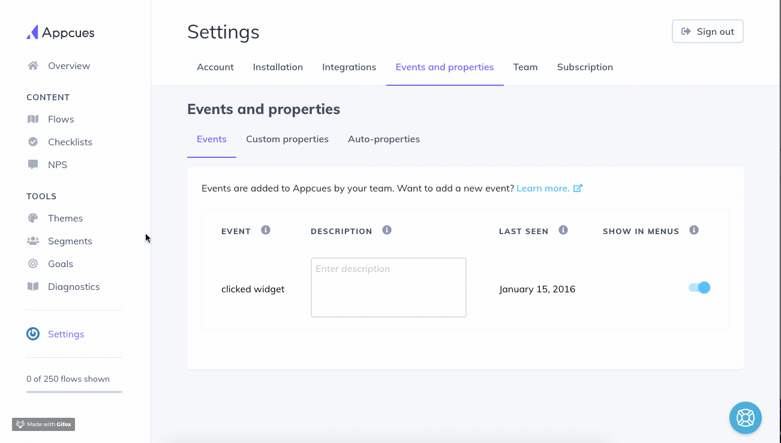The height and width of the screenshot is (443, 781).
Task: Go to Goals in the sidebar
Action: click(x=61, y=264)
